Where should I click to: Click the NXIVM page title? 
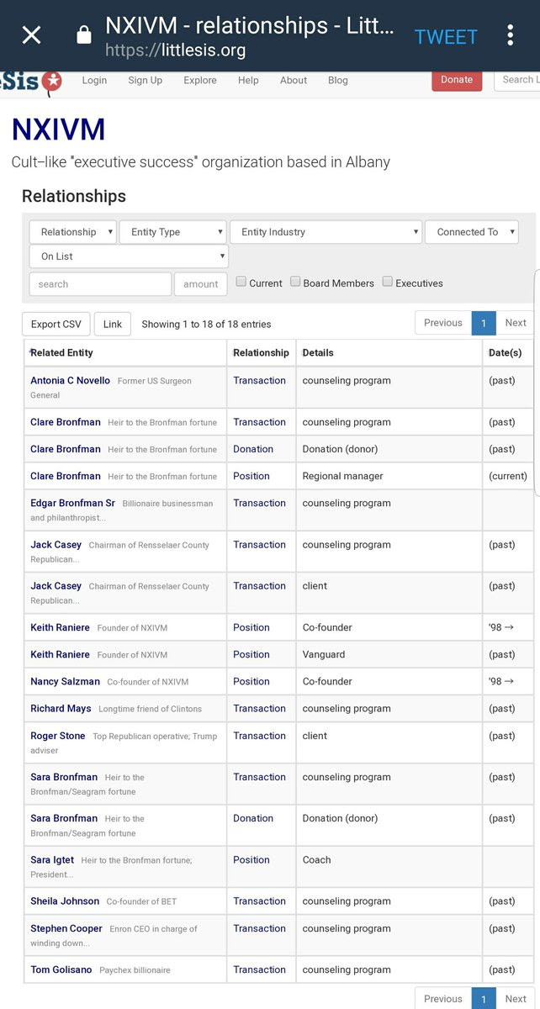(58, 129)
